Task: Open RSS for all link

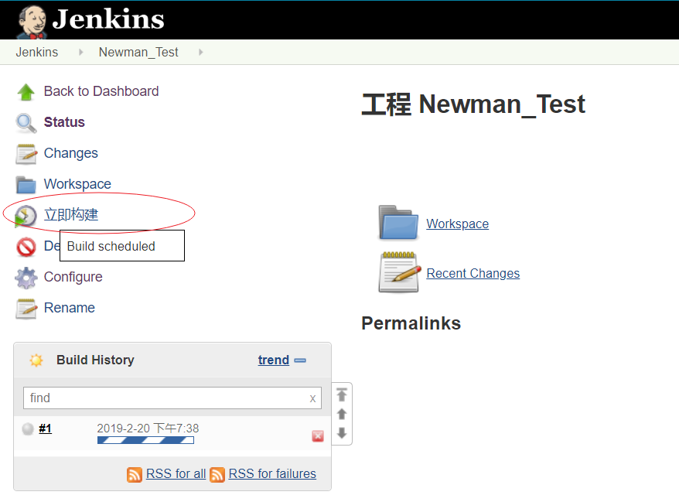Action: point(176,474)
